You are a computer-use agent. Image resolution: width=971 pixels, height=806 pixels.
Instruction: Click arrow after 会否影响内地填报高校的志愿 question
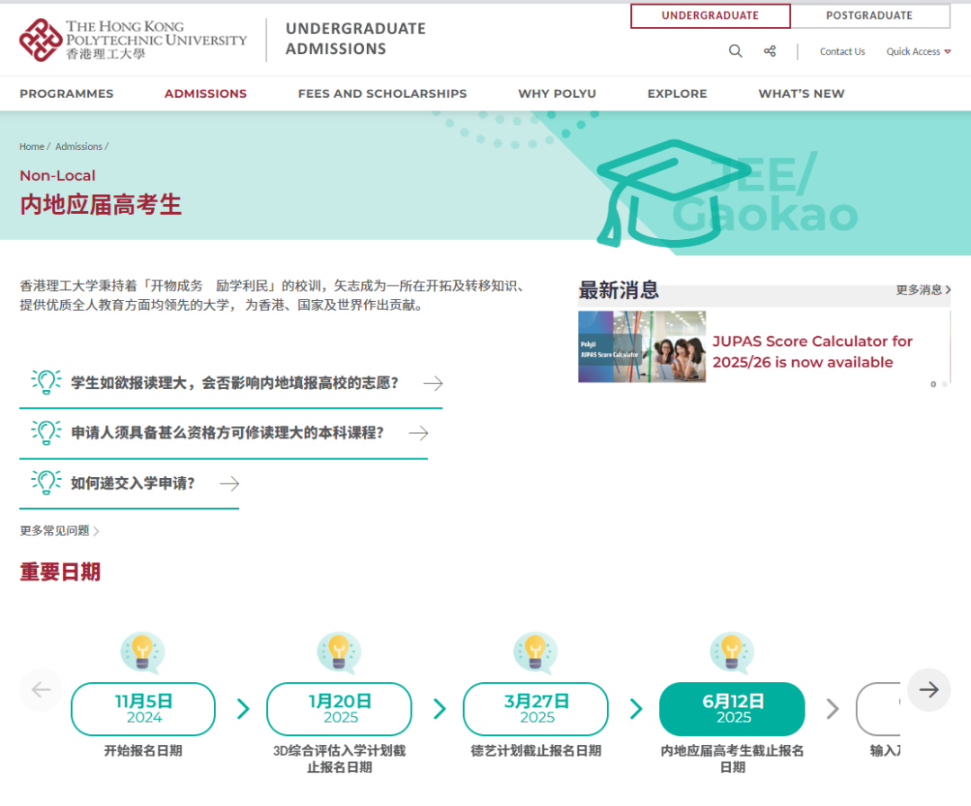pos(432,383)
